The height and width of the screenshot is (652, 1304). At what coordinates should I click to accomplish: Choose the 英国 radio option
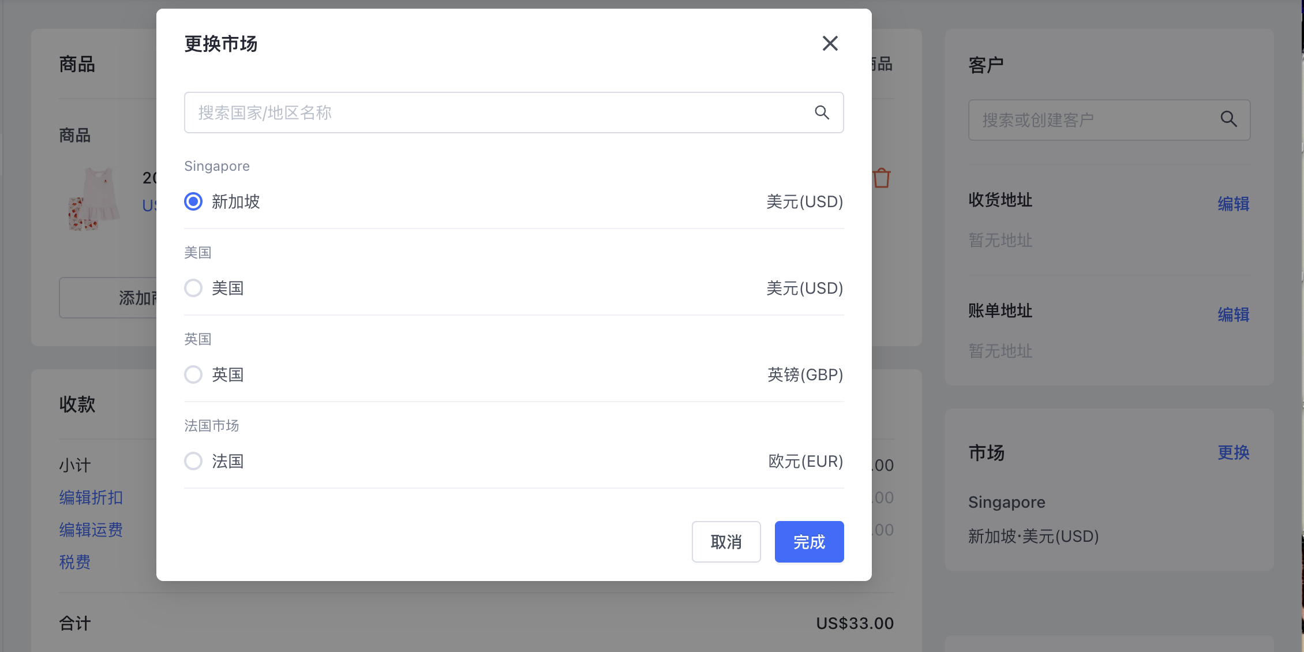pyautogui.click(x=193, y=374)
